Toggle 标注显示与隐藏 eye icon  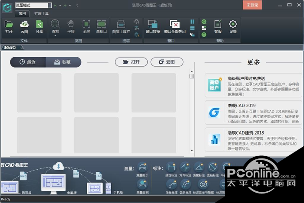203,184
